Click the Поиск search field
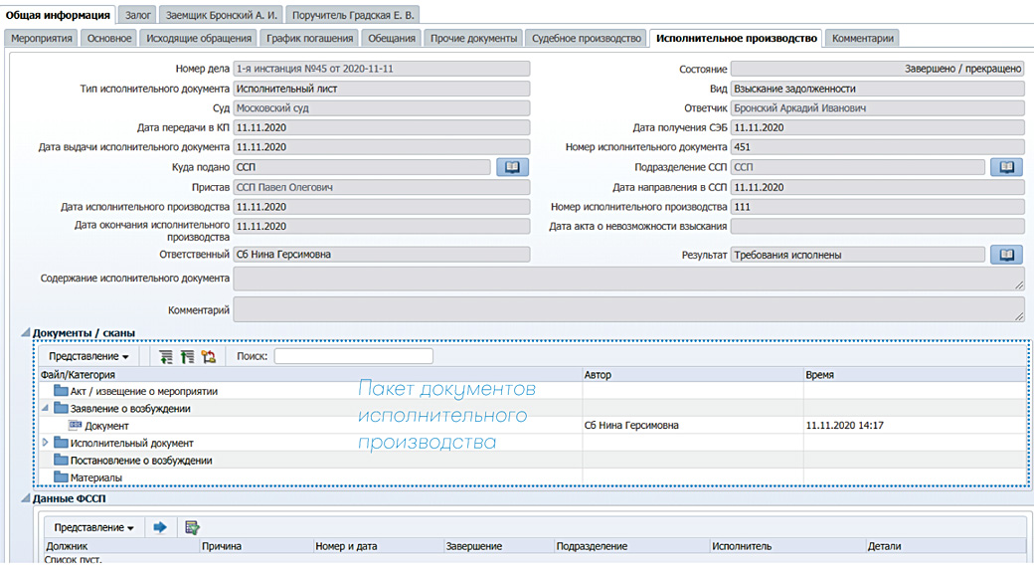 353,356
